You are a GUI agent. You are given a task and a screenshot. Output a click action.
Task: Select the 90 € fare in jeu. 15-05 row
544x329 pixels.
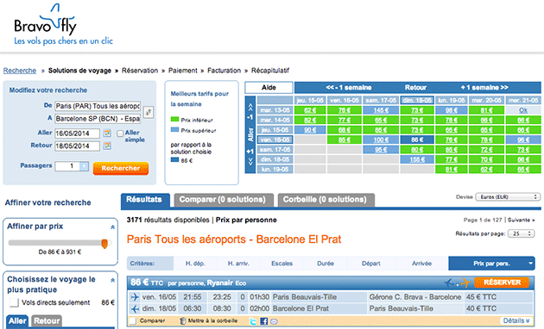[310, 130]
